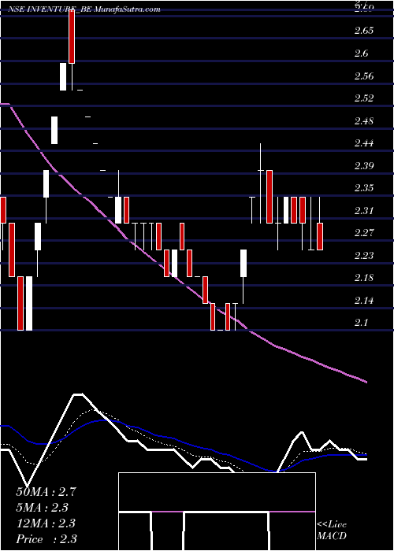
Task: Click the tallest red candle at chart top
Action: click(x=72, y=37)
